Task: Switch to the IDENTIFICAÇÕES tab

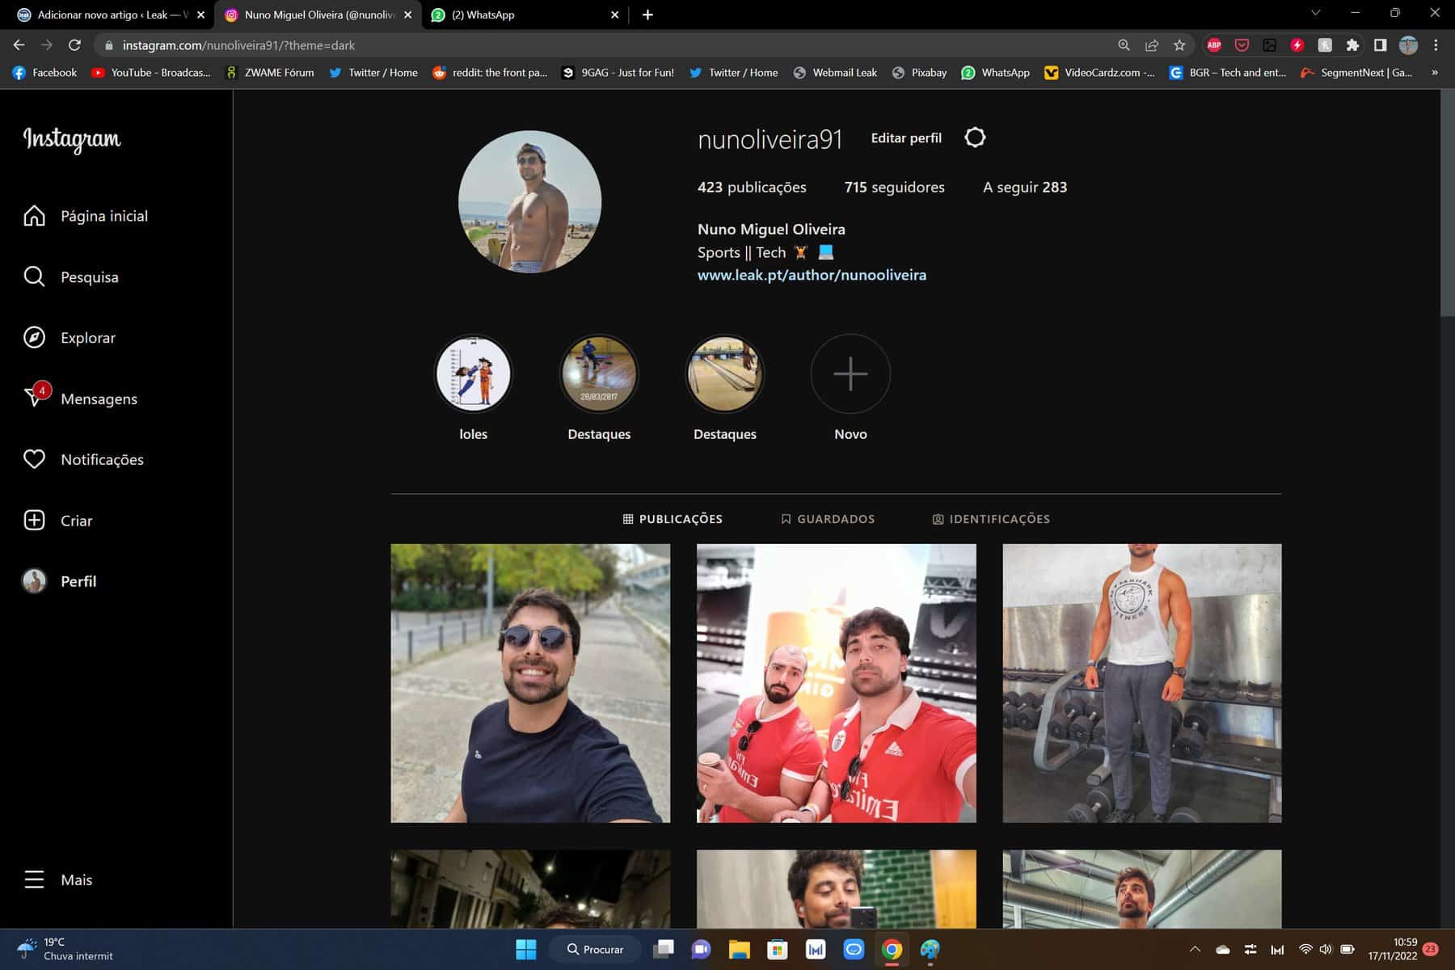Action: (x=991, y=519)
